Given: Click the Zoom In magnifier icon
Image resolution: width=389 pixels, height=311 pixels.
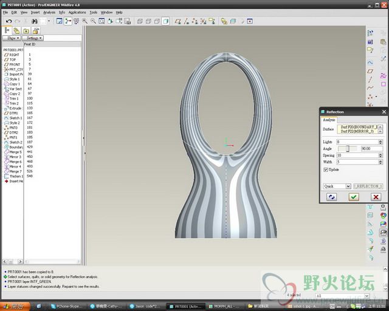Looking at the screenshot, I should tap(85, 21).
